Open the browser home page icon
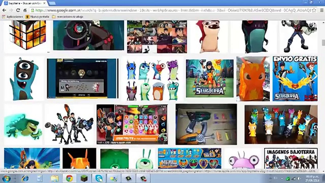 pos(25,10)
